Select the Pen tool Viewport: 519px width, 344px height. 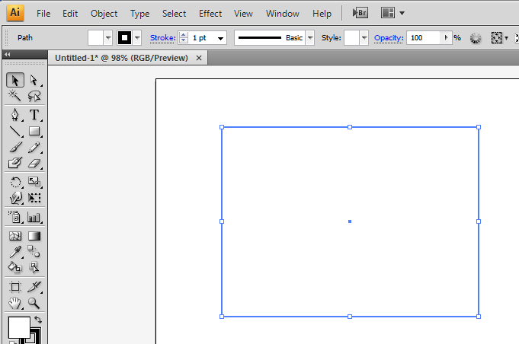click(x=15, y=115)
